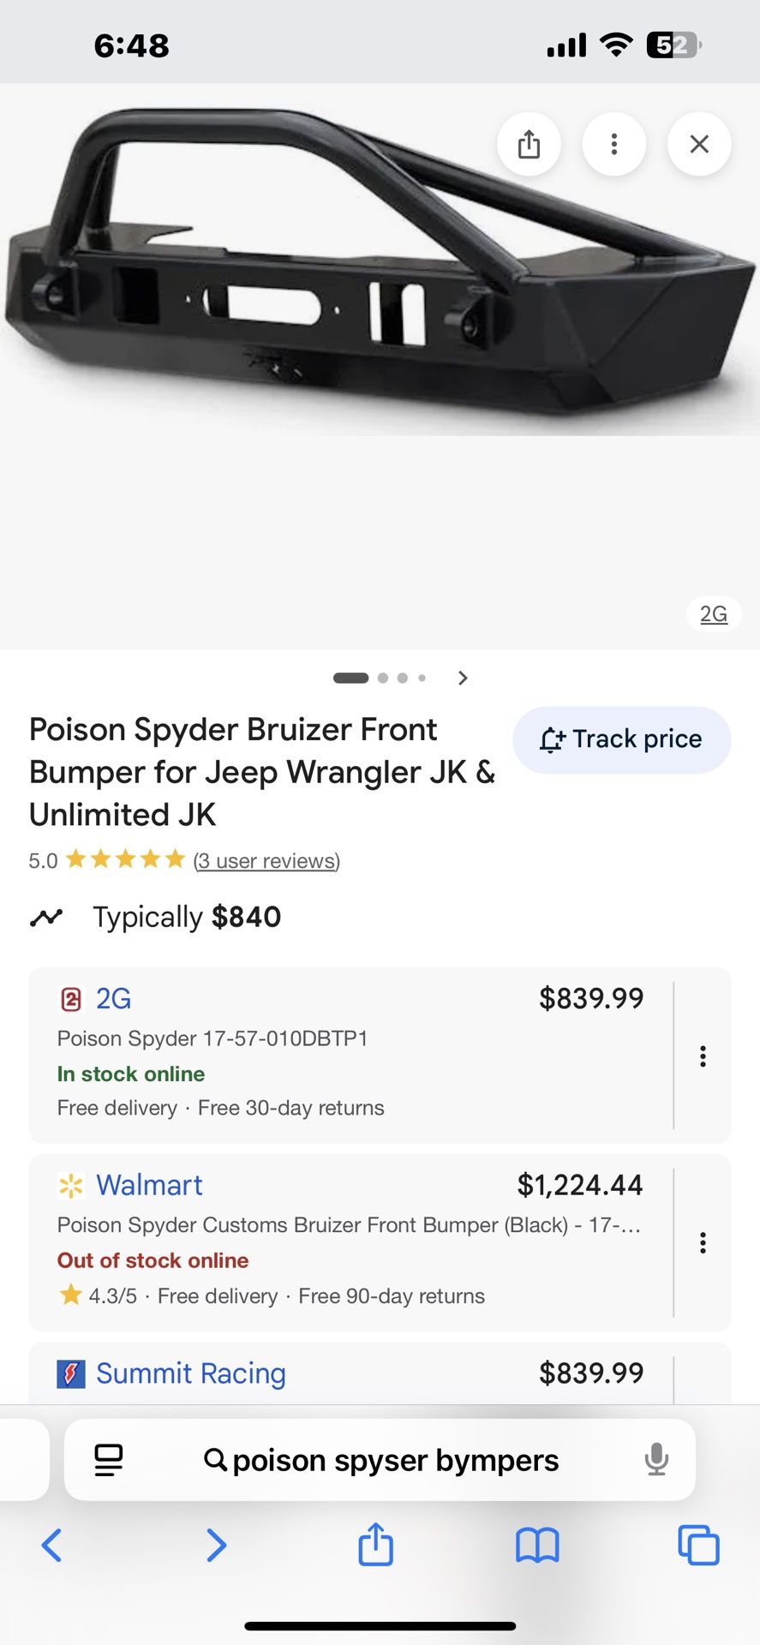Tap the microphone voice search icon
The width and height of the screenshot is (760, 1645).
(x=656, y=1460)
